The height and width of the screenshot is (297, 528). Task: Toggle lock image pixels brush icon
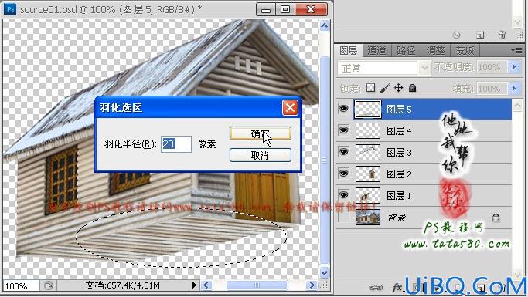point(384,88)
